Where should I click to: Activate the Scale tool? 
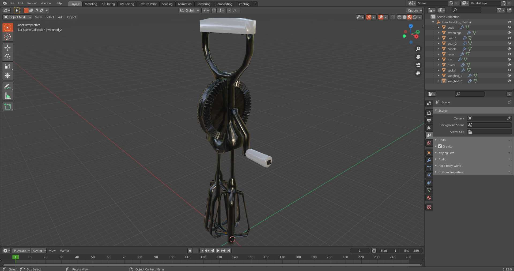tap(7, 66)
